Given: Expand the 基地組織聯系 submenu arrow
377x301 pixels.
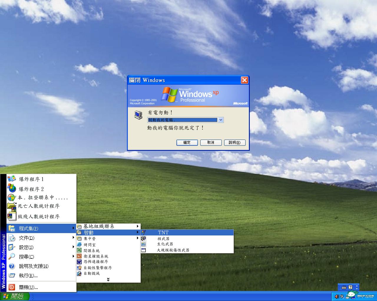Looking at the screenshot, I should pos(138,226).
